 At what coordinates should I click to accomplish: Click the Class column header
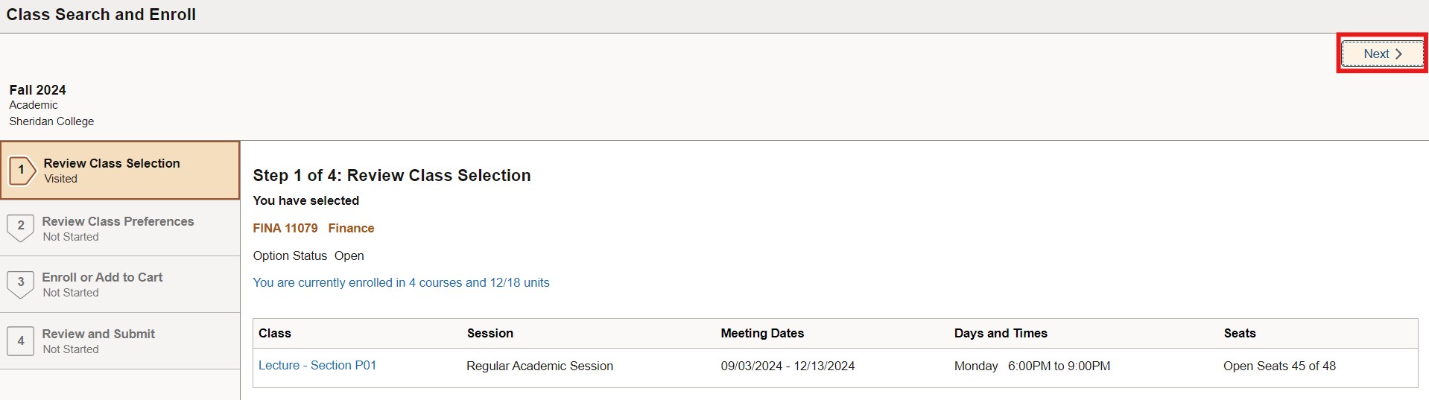point(275,334)
